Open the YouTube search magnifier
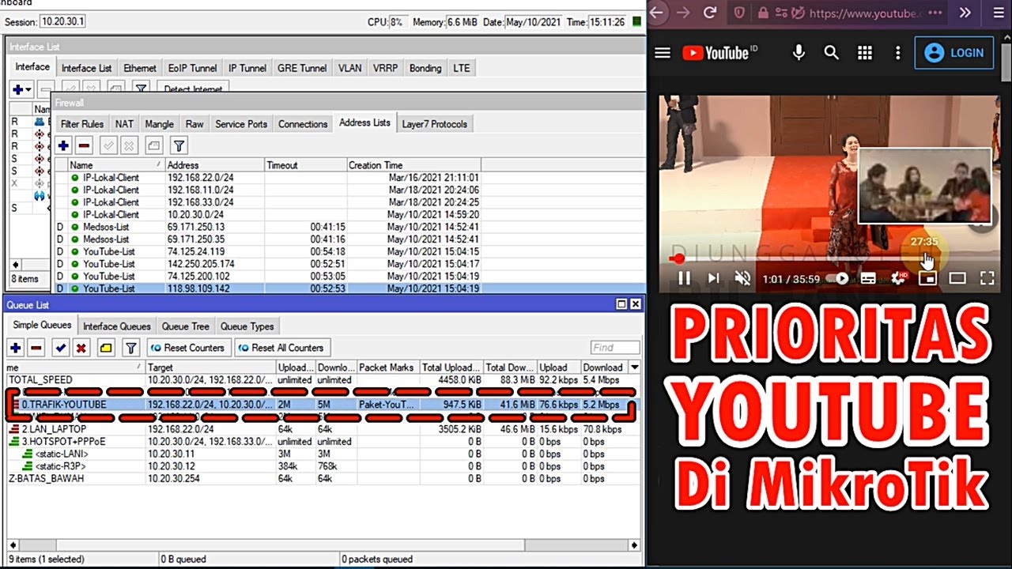This screenshot has height=569, width=1012. 831,53
